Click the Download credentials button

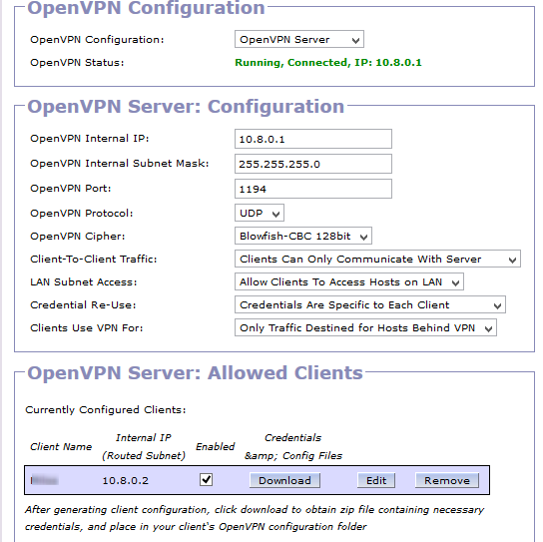pos(284,480)
